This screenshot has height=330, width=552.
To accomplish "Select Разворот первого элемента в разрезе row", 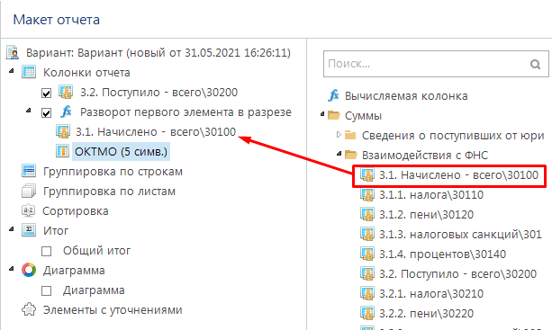I will pyautogui.click(x=186, y=112).
